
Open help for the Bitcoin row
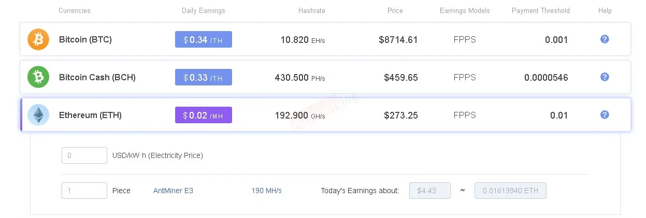[604, 39]
